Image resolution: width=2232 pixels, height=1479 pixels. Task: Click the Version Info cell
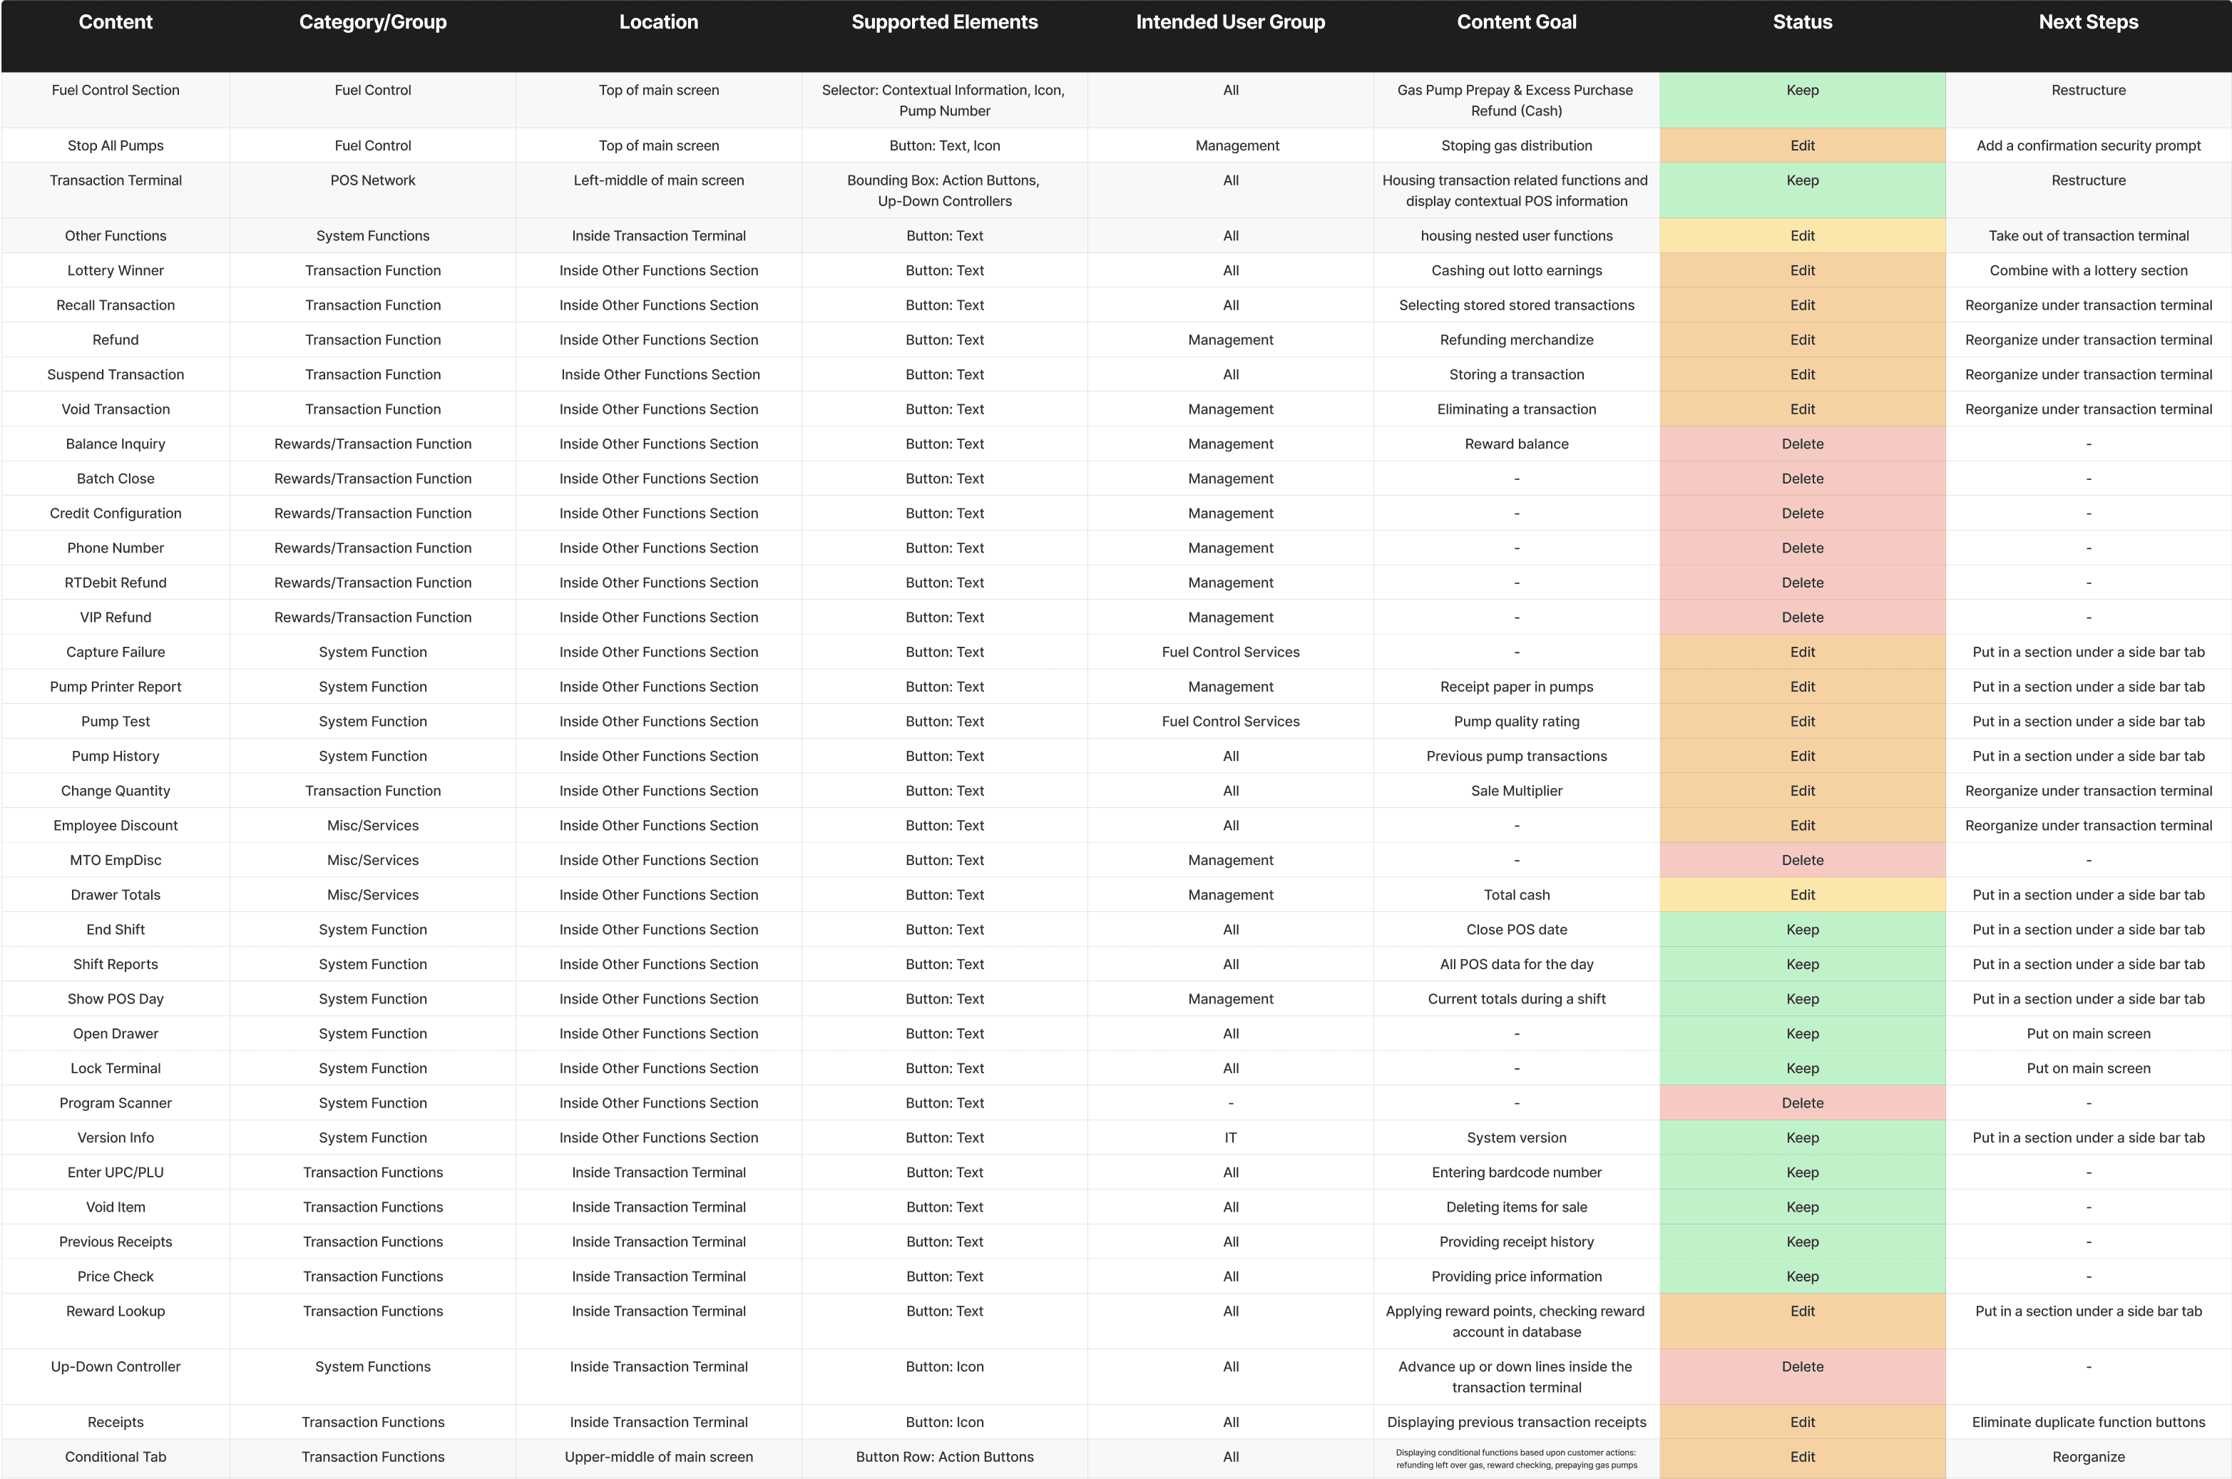(x=115, y=1139)
